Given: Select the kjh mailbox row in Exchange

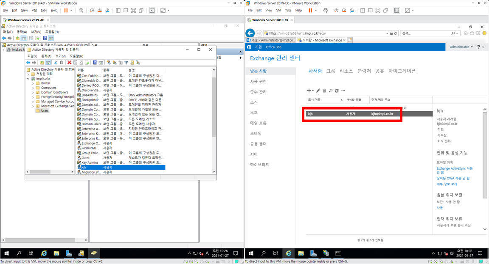Looking at the screenshot, I should coord(369,114).
